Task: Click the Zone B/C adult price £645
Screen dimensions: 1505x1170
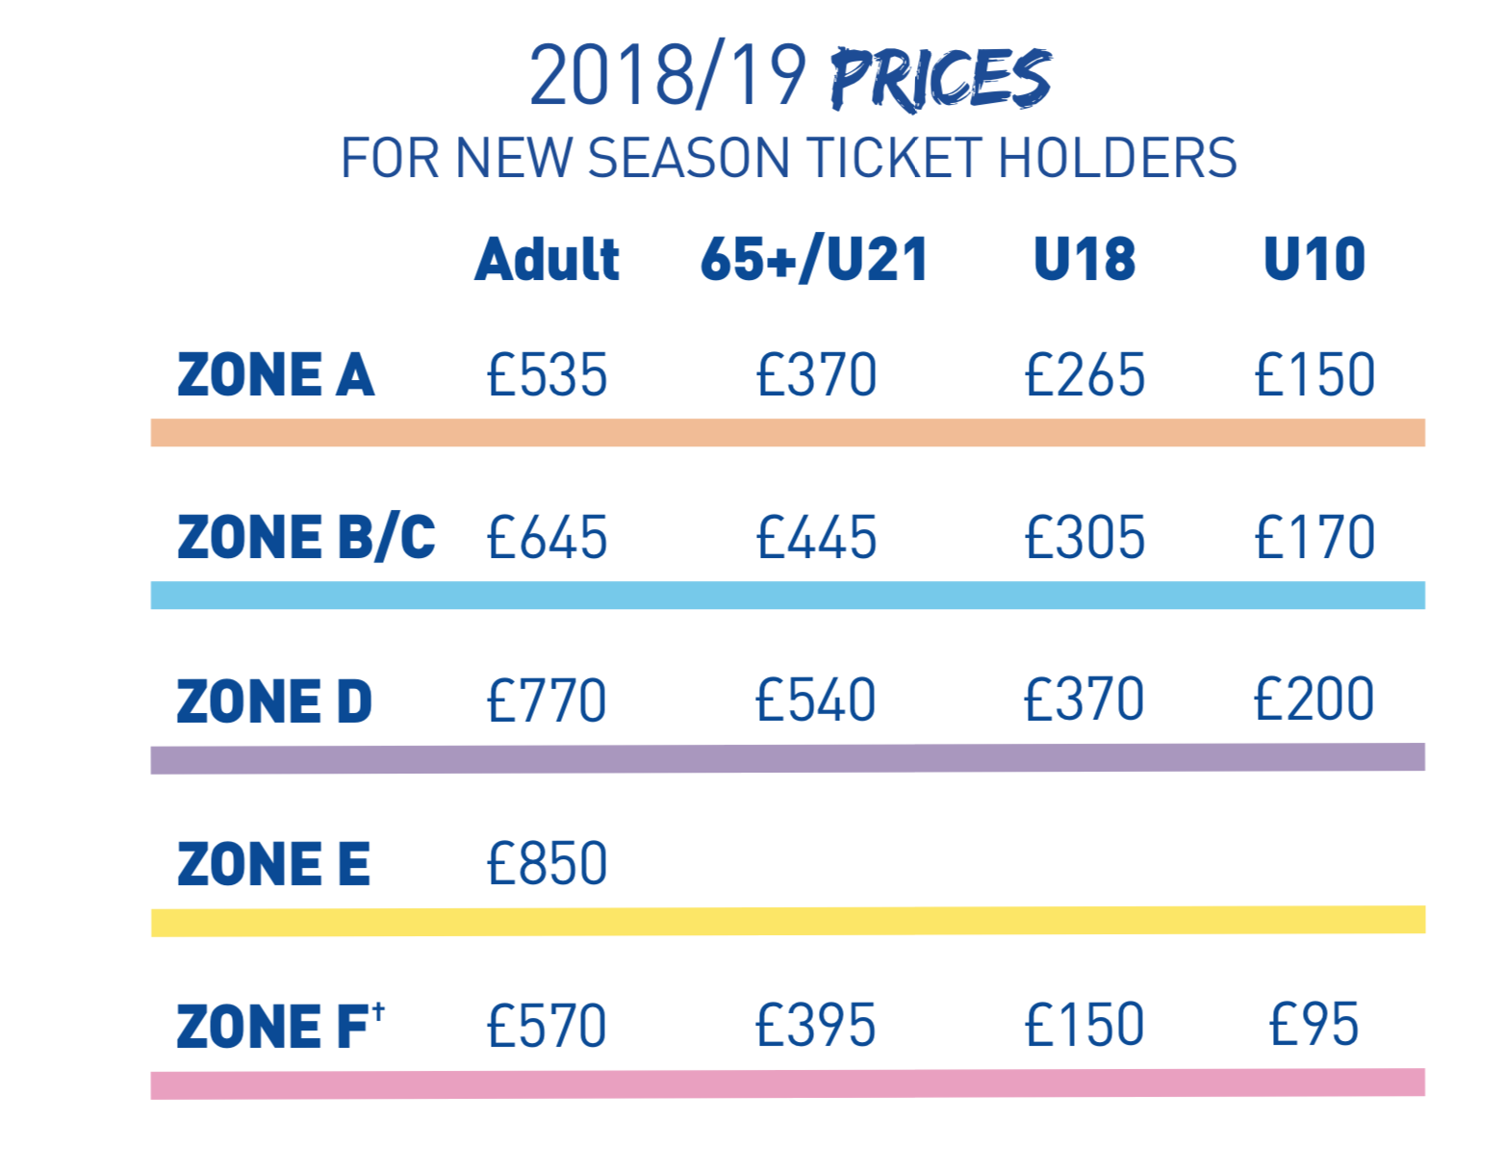Action: 547,537
